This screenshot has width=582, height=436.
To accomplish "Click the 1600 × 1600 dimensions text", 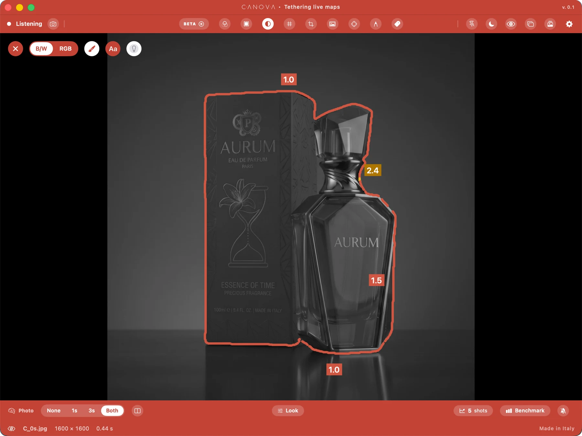I will pos(72,429).
